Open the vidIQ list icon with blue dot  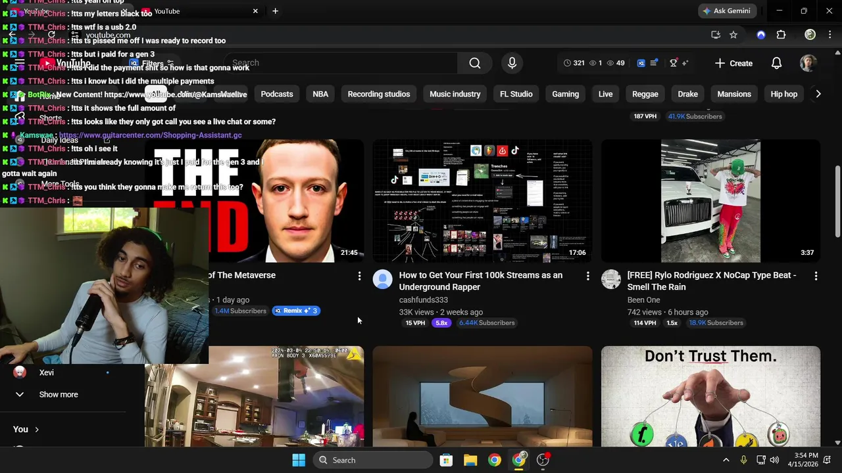(654, 63)
